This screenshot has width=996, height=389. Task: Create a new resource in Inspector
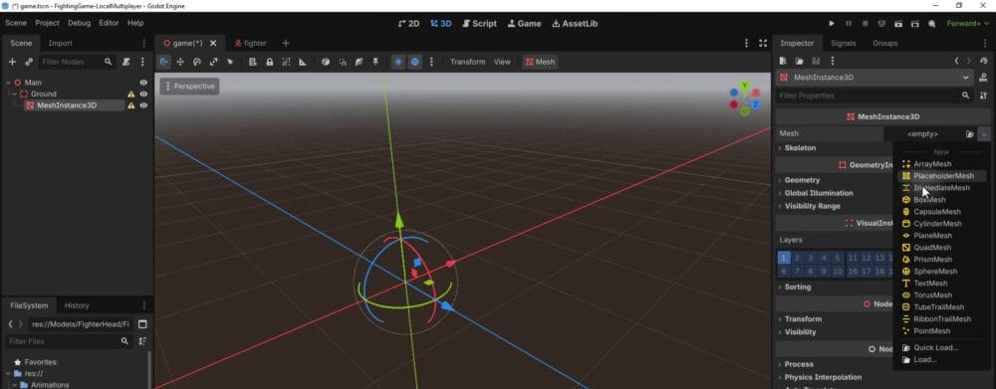(x=783, y=61)
